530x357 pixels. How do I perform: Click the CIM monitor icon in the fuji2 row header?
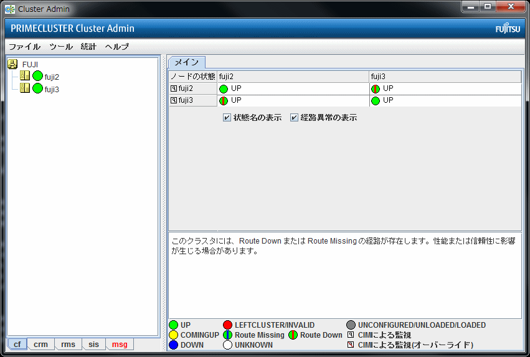coord(174,88)
